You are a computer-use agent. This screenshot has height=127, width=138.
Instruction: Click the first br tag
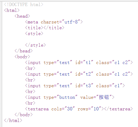click(x=30, y=68)
